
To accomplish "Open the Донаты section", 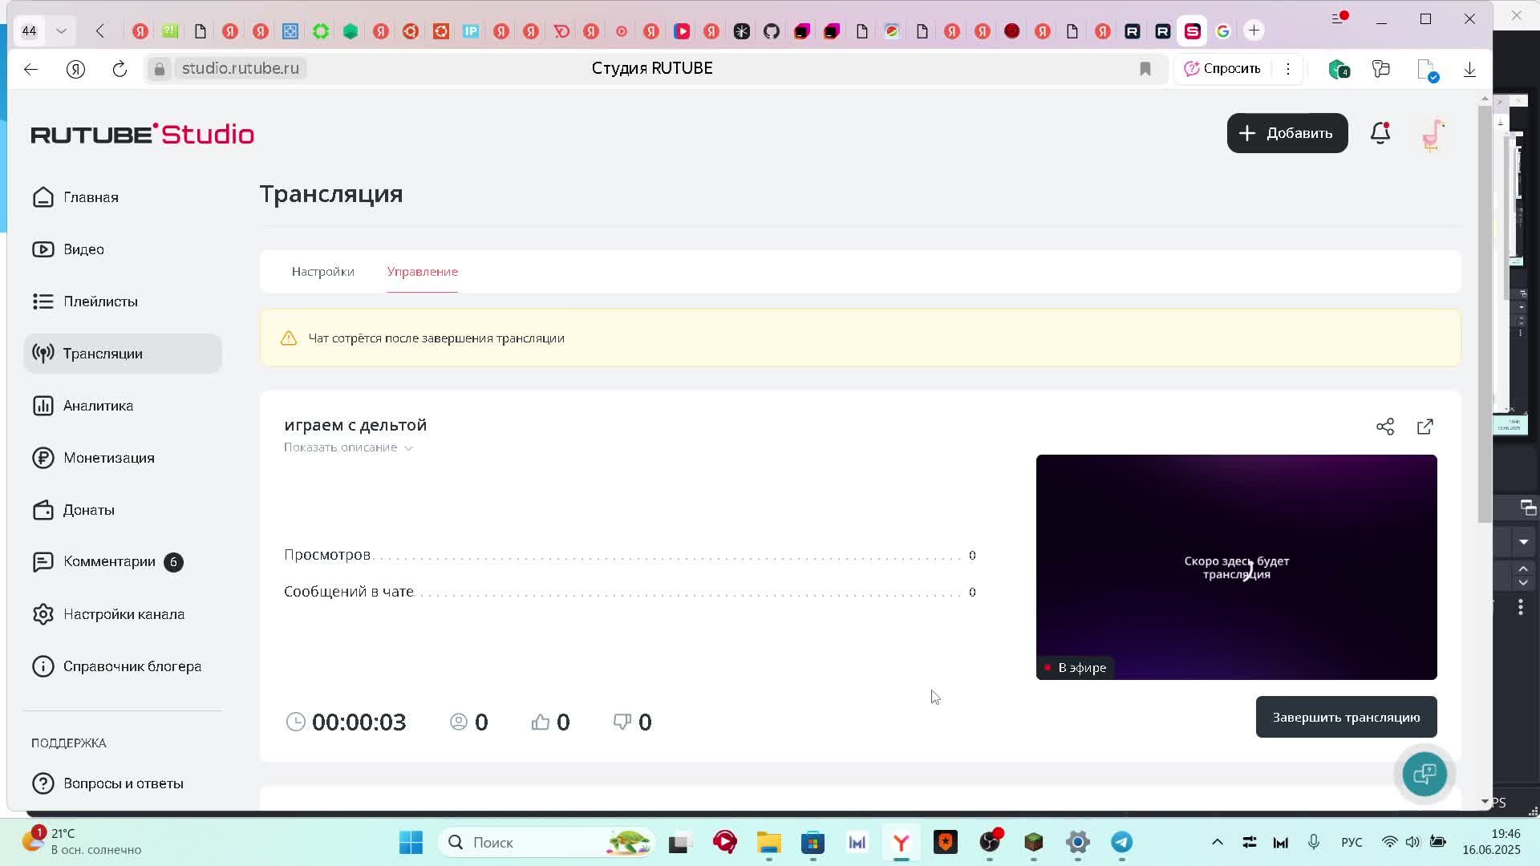I will pyautogui.click(x=73, y=510).
